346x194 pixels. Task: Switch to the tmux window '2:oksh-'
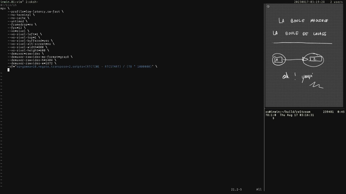click(32, 2)
